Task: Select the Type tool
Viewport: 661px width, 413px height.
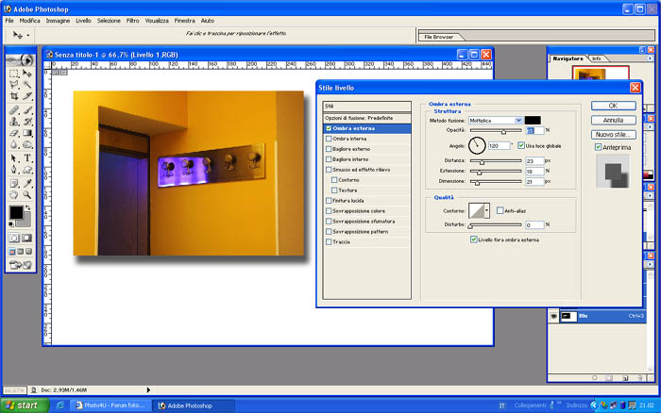Action: [27, 158]
